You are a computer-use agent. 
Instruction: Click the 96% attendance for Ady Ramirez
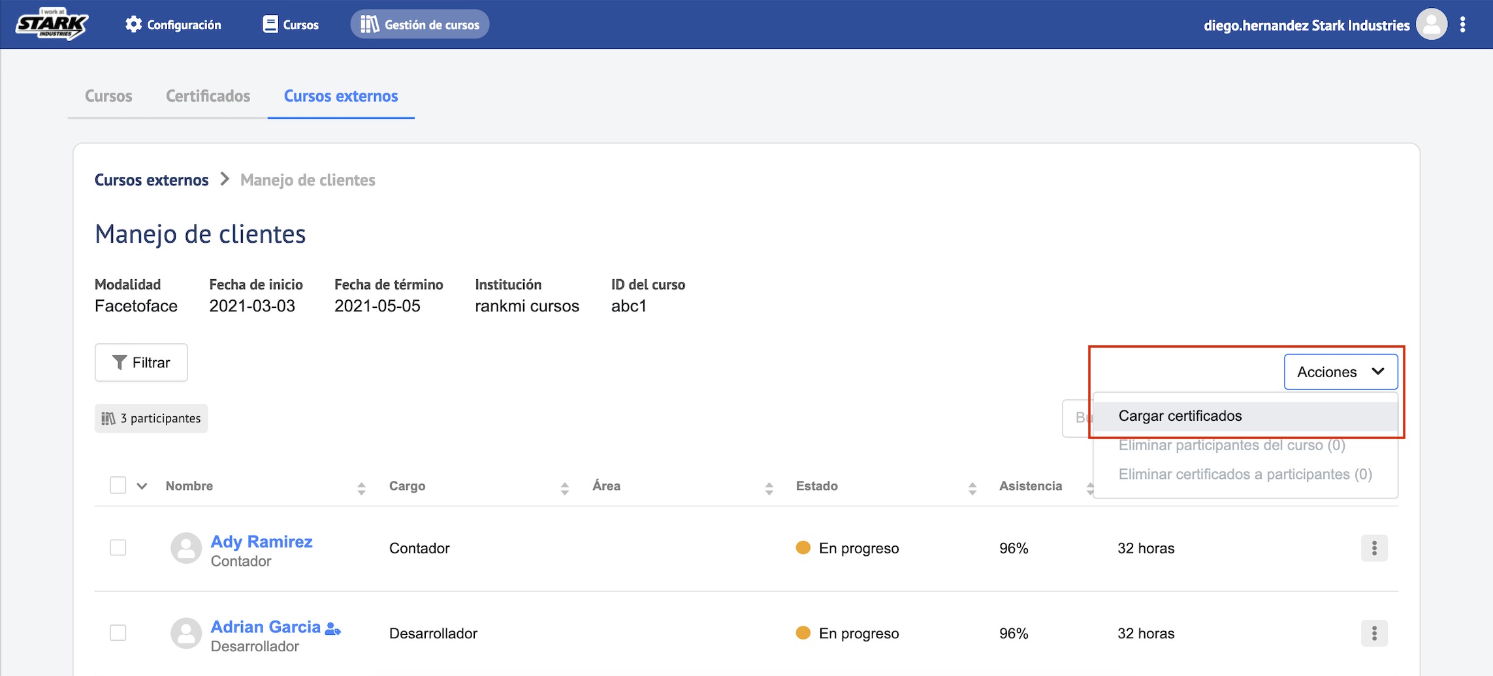[x=1014, y=548]
